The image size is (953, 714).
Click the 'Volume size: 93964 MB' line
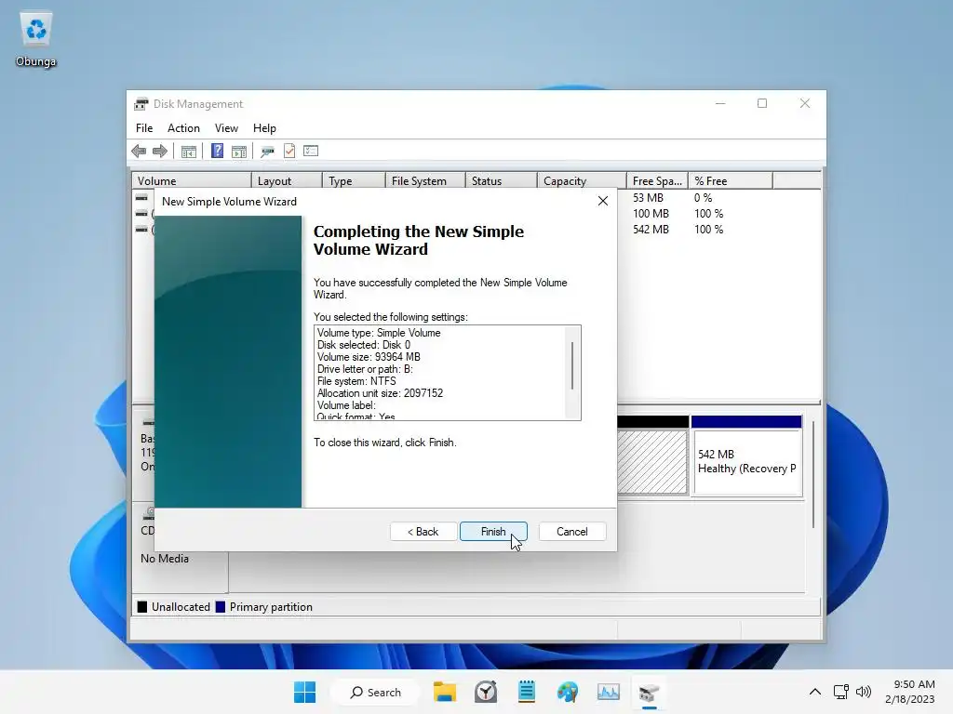(369, 357)
